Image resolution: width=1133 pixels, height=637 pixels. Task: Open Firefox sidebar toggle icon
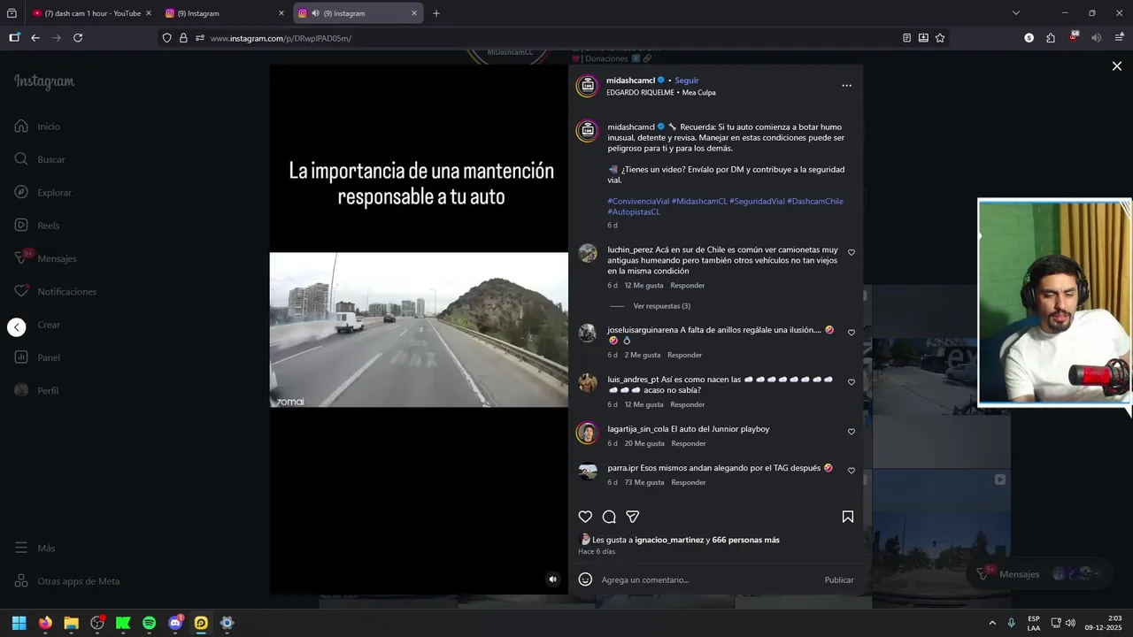click(14, 38)
